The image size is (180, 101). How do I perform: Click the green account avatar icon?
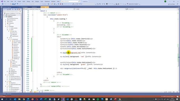pos(165,1)
